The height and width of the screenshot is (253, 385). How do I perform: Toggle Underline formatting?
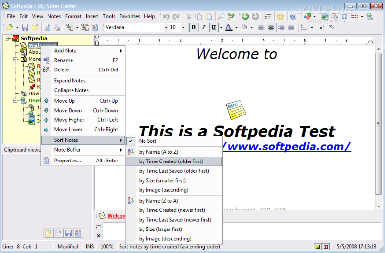(x=214, y=27)
